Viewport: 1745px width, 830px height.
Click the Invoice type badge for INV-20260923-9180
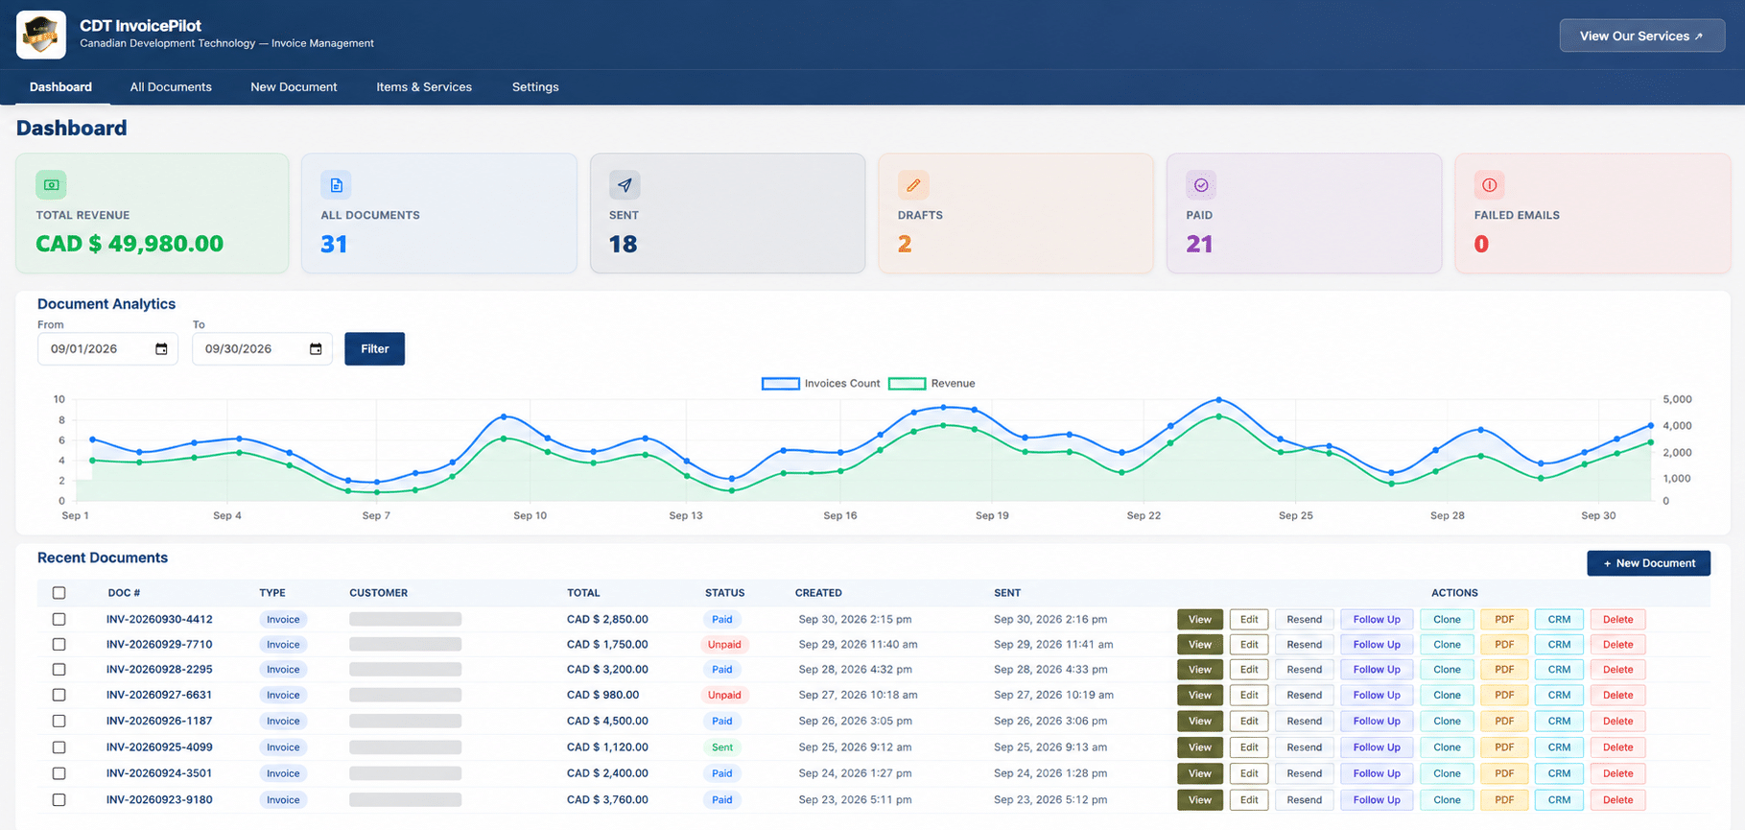(283, 800)
